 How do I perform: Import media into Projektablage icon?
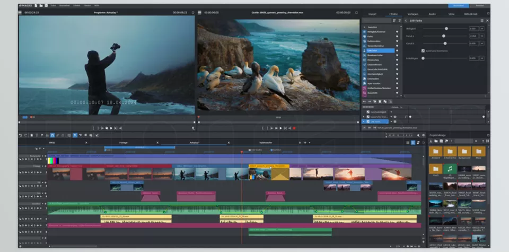pos(431,141)
